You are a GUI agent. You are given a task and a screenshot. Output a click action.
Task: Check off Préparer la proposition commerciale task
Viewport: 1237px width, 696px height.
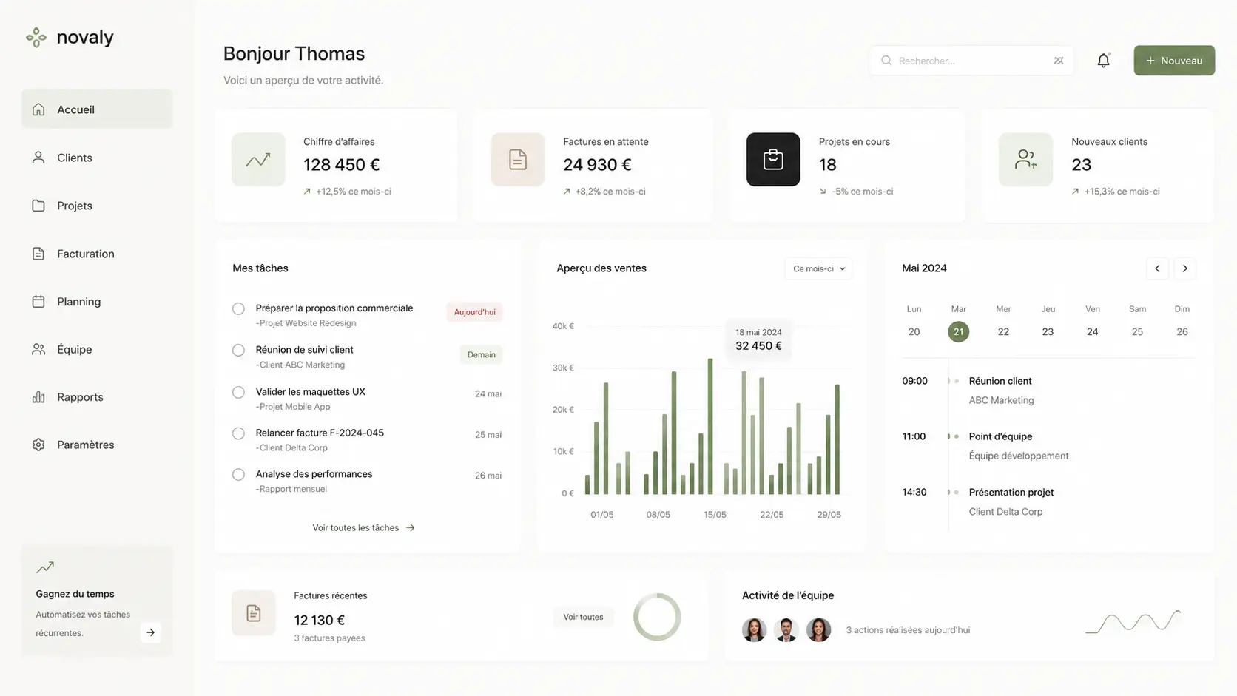(x=238, y=308)
